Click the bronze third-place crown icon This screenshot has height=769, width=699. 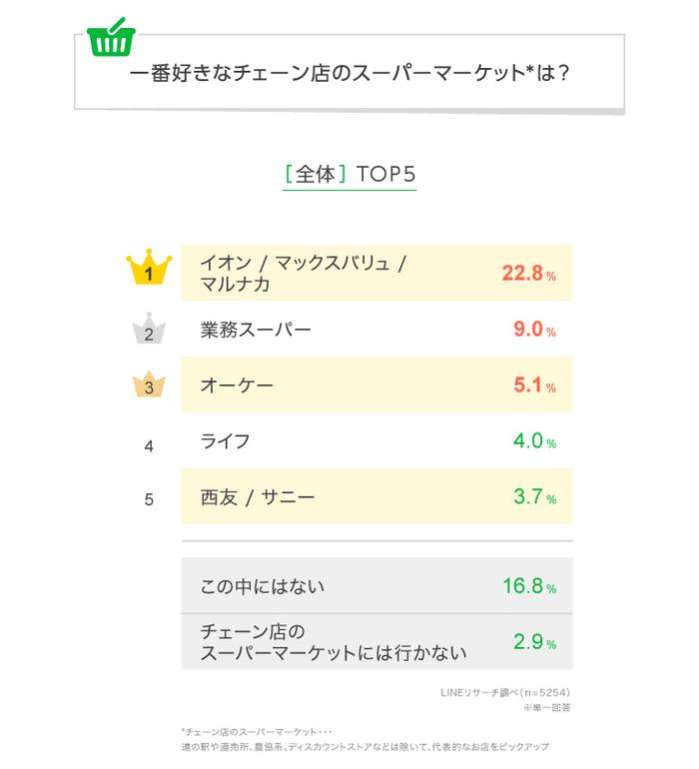pyautogui.click(x=149, y=384)
